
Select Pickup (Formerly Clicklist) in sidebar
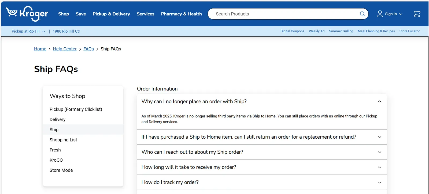[x=83, y=109]
